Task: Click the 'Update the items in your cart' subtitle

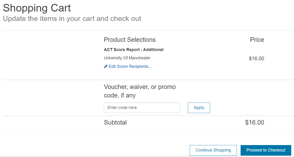Action: (72, 18)
